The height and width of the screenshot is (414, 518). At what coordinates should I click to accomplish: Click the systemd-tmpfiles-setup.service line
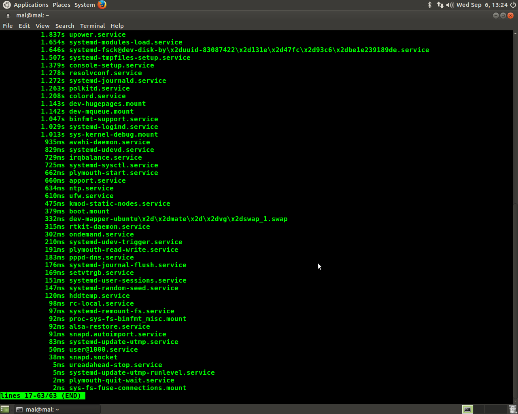point(115,58)
